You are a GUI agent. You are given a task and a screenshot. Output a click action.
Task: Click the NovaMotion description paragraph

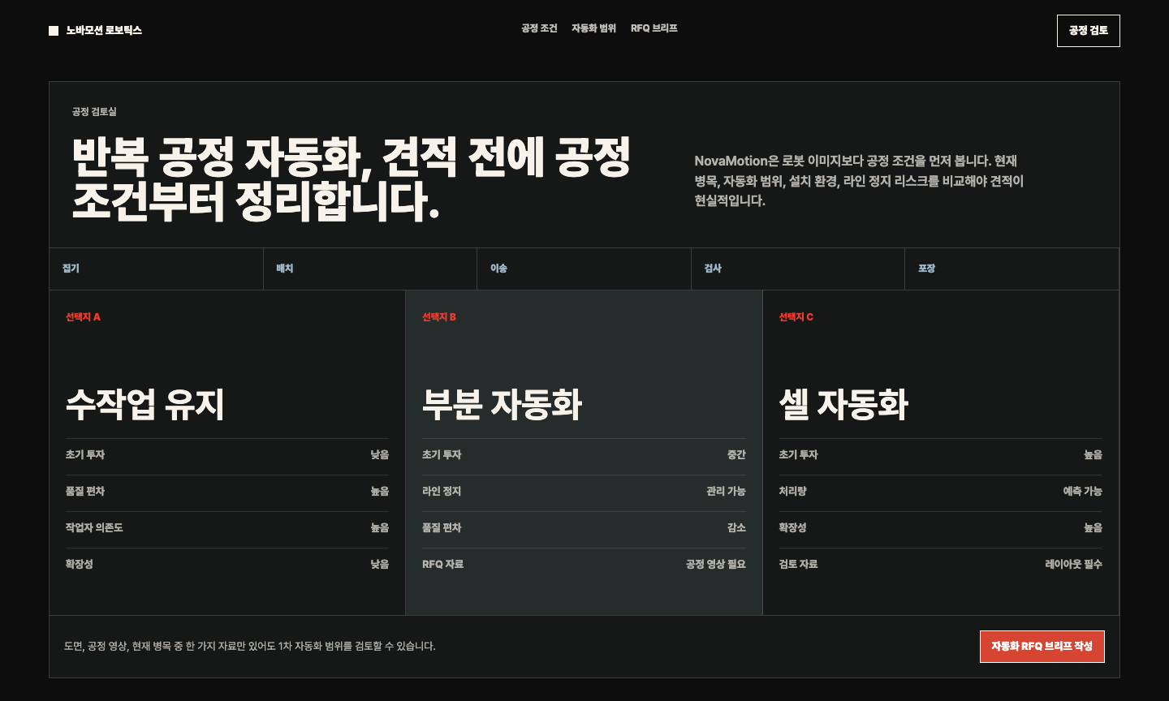[859, 180]
